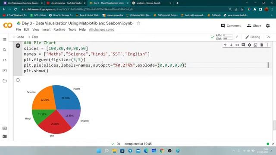Open Chrome tab search dropdown
Image resolution: width=276 pixels, height=155 pixels.
point(247,3)
